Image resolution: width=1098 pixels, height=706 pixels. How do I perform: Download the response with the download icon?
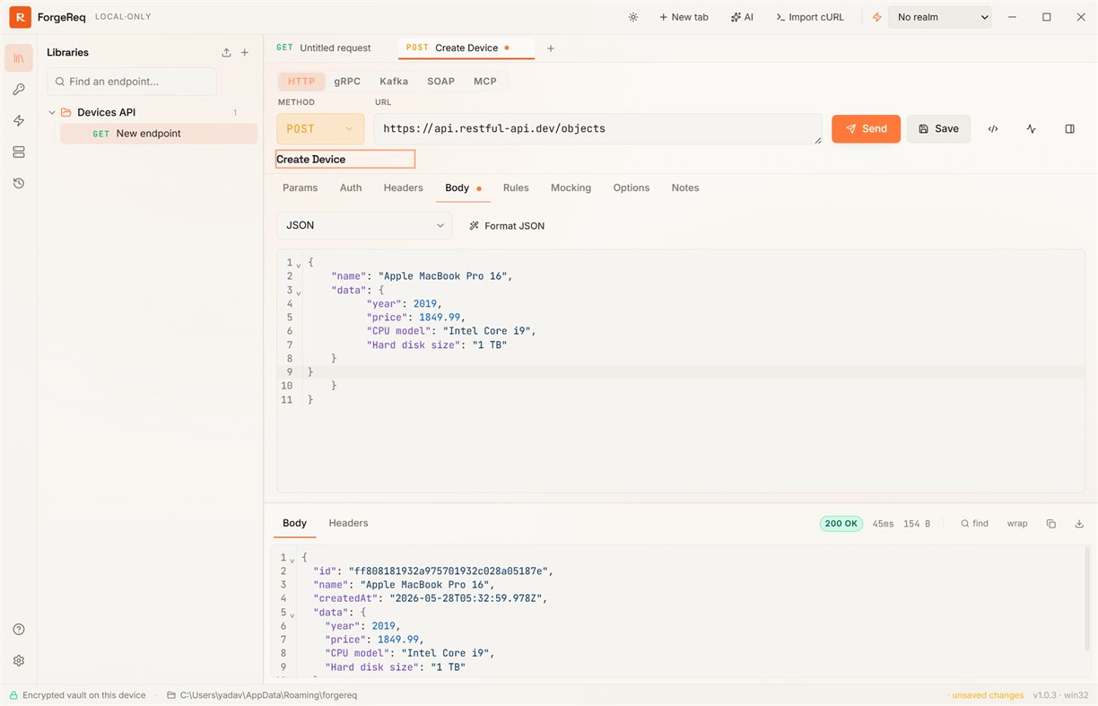1079,524
